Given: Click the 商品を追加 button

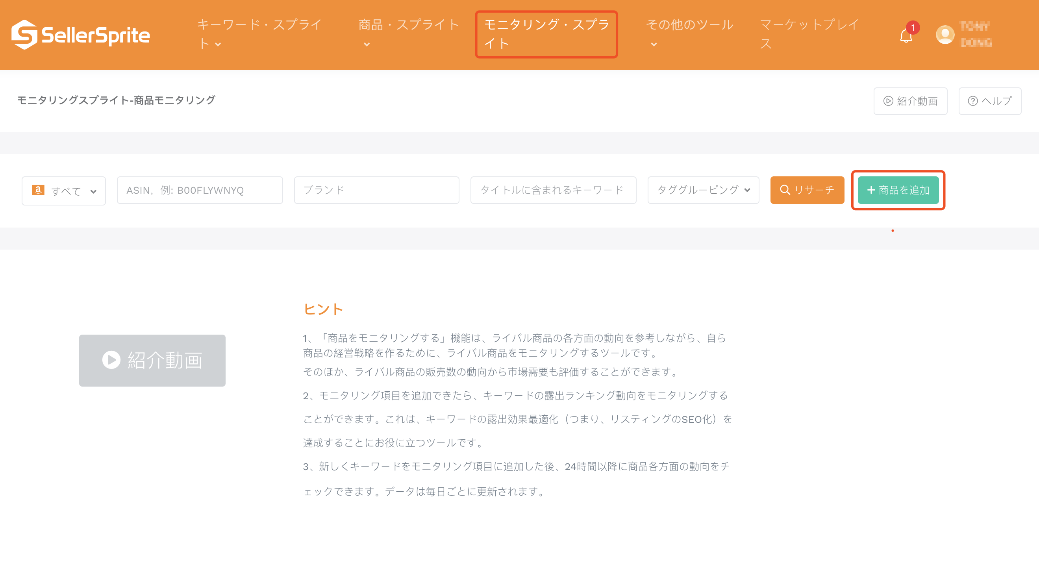Looking at the screenshot, I should [x=898, y=190].
